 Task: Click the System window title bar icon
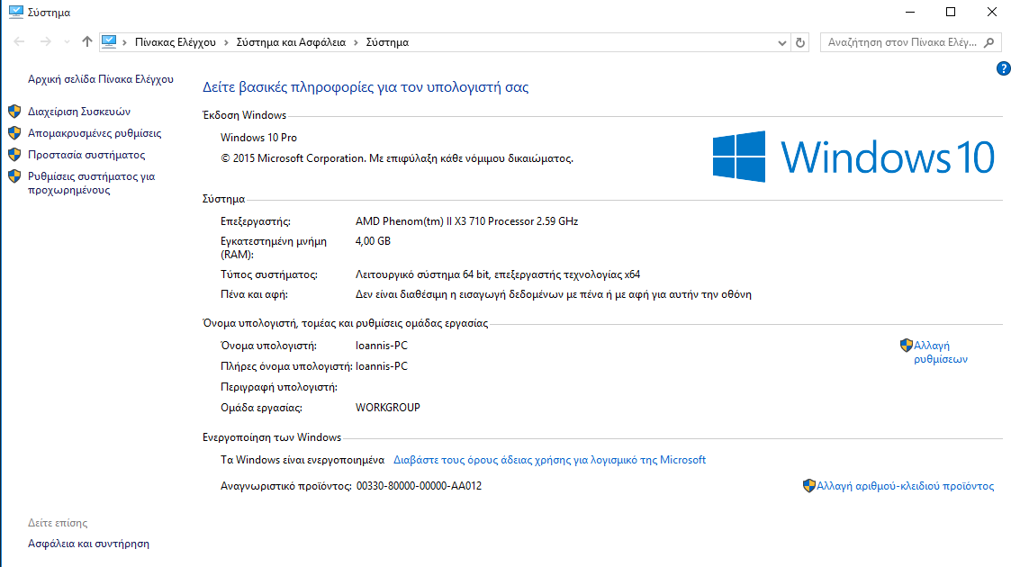click(x=16, y=13)
